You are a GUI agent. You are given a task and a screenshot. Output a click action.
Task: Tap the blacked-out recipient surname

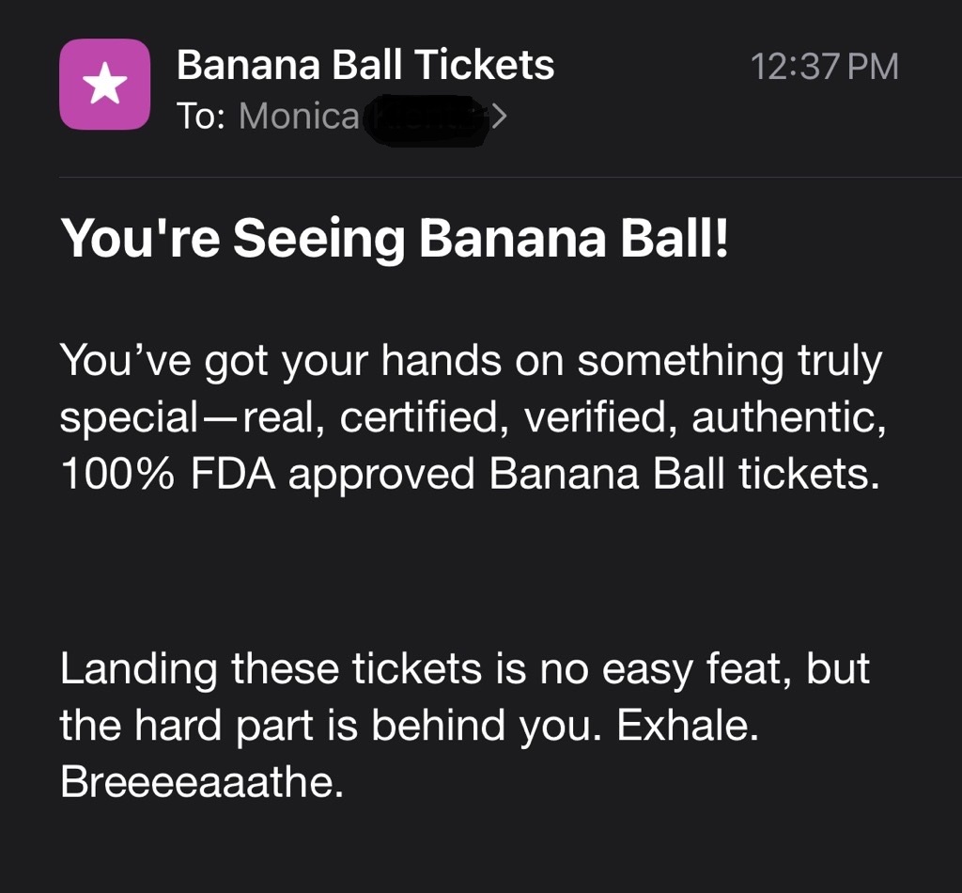coord(427,117)
